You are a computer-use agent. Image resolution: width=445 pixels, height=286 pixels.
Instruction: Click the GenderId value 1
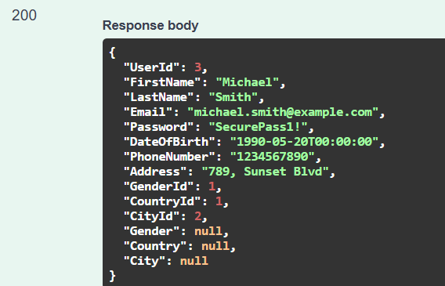point(212,186)
